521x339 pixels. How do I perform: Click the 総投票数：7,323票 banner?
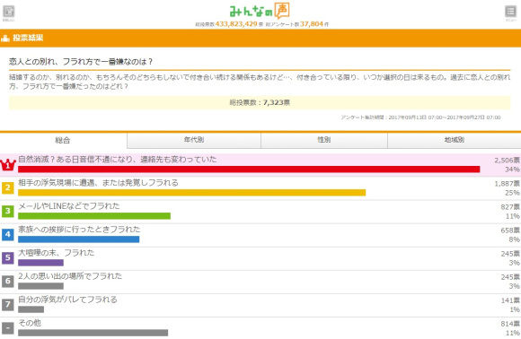click(260, 102)
